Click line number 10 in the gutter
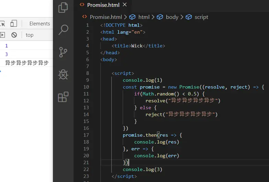This screenshot has width=269, height=182. click(x=86, y=87)
